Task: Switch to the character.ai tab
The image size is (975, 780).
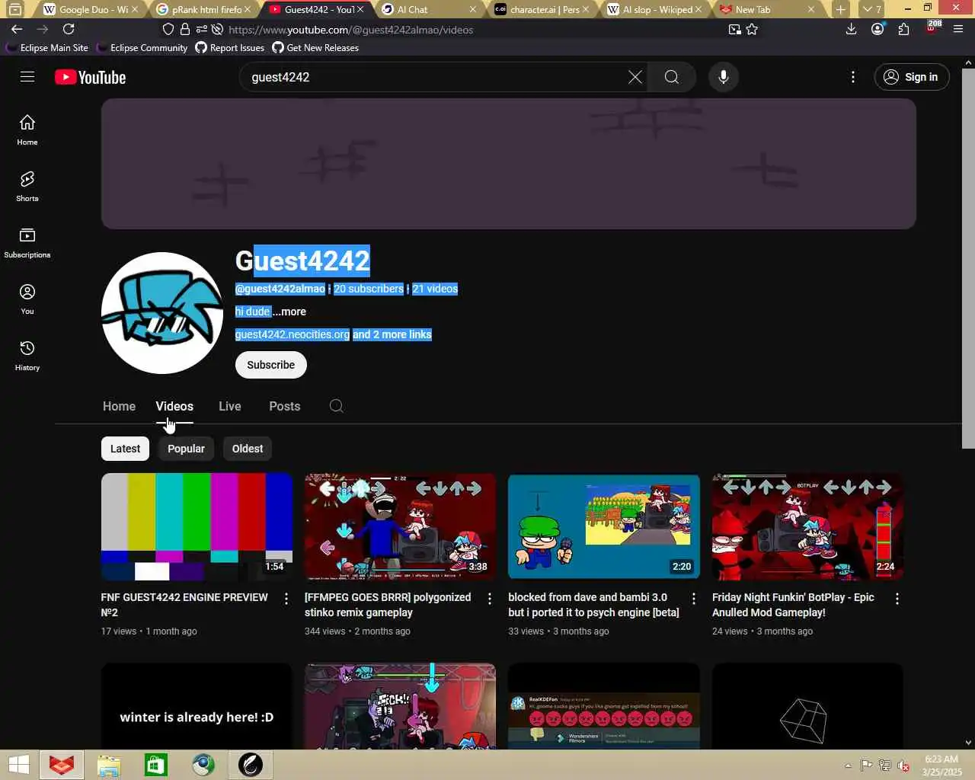Action: pyautogui.click(x=542, y=9)
